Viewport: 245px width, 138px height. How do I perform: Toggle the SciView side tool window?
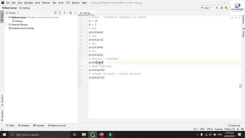[x=243, y=33]
